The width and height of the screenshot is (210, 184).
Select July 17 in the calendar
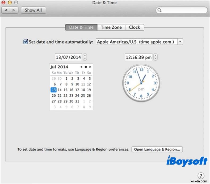pos(77,90)
